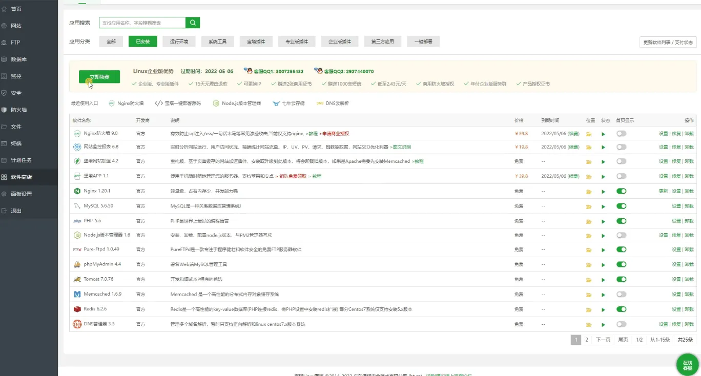Open the 在线客服 floating chat button
Viewport: 701px width, 376px height.
point(687,365)
